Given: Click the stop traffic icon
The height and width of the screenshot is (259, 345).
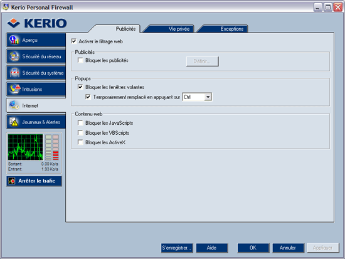Looking at the screenshot, I should coord(12,181).
